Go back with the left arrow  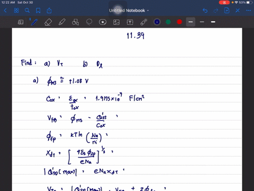[x=5, y=11]
